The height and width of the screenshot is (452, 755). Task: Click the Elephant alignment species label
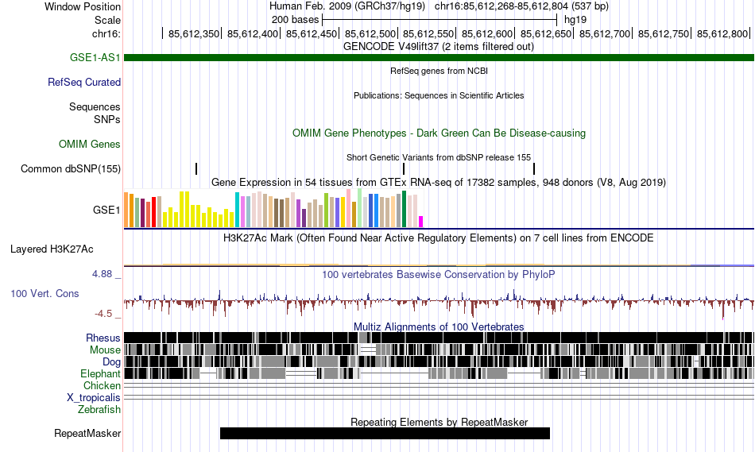100,373
